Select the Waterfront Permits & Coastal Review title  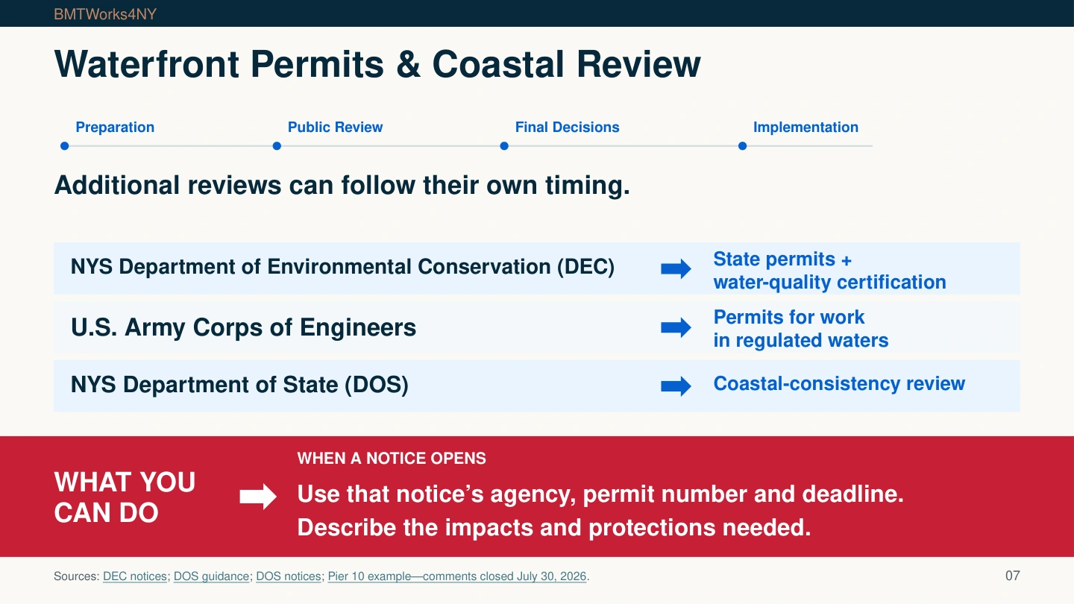point(377,64)
